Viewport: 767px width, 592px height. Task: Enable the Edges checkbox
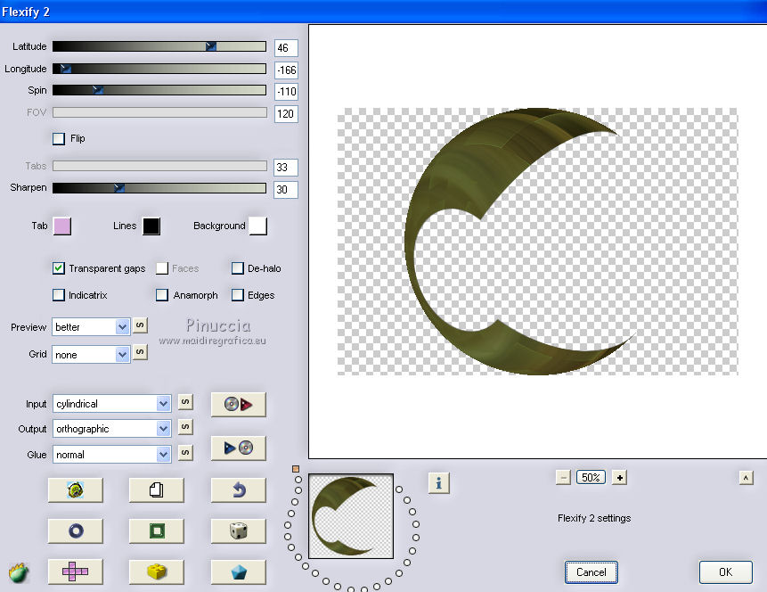[238, 295]
